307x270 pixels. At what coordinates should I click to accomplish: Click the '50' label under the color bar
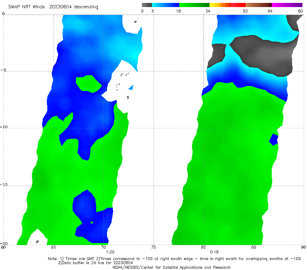[245, 11]
